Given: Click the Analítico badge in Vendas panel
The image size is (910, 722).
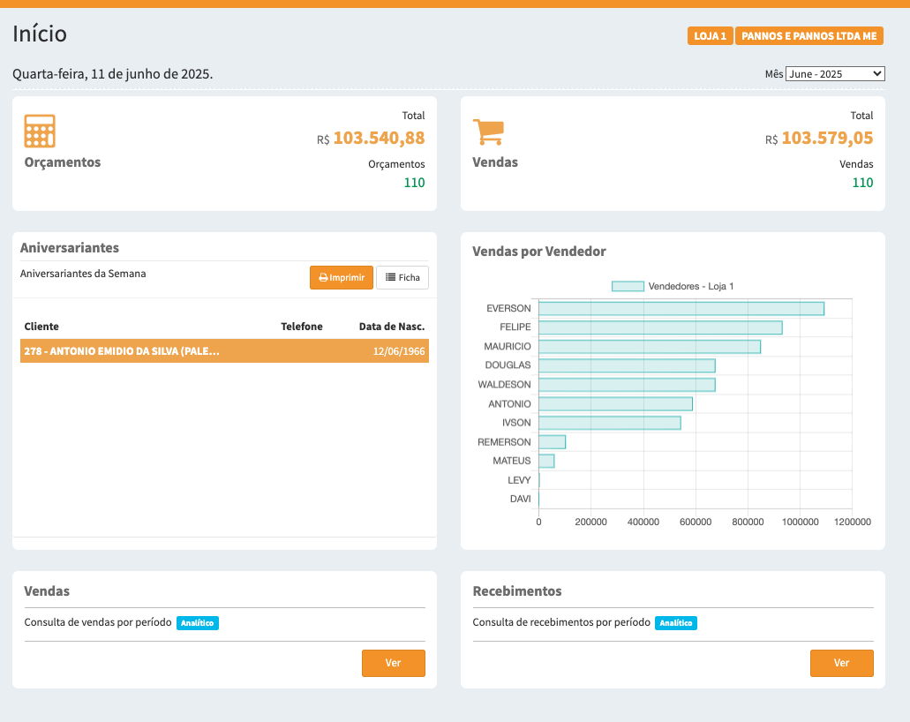Looking at the screenshot, I should pos(198,623).
